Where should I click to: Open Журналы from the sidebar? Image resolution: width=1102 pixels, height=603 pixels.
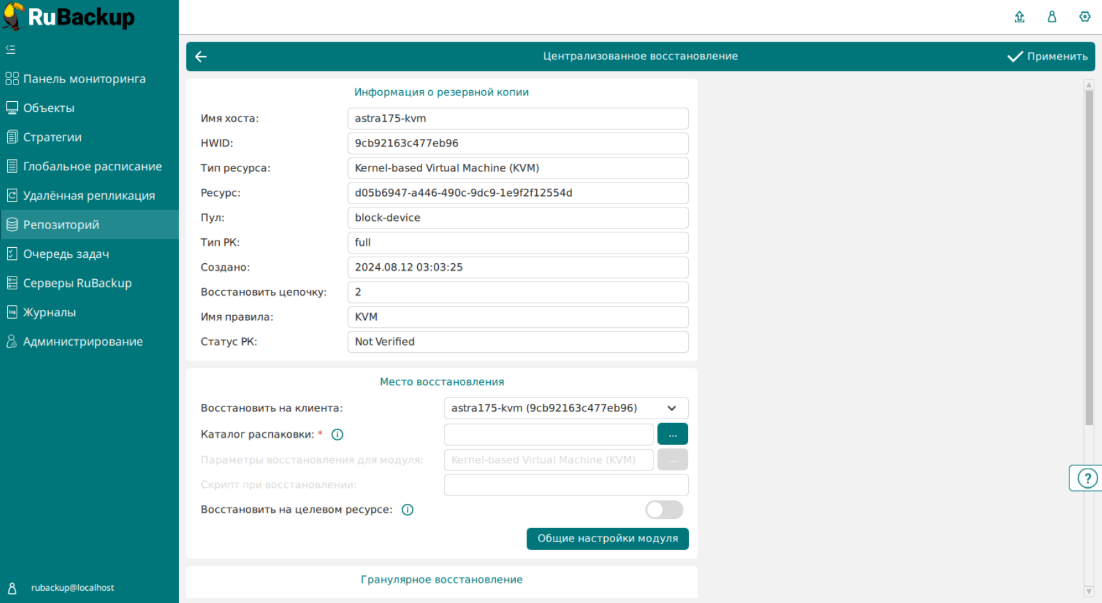click(49, 312)
